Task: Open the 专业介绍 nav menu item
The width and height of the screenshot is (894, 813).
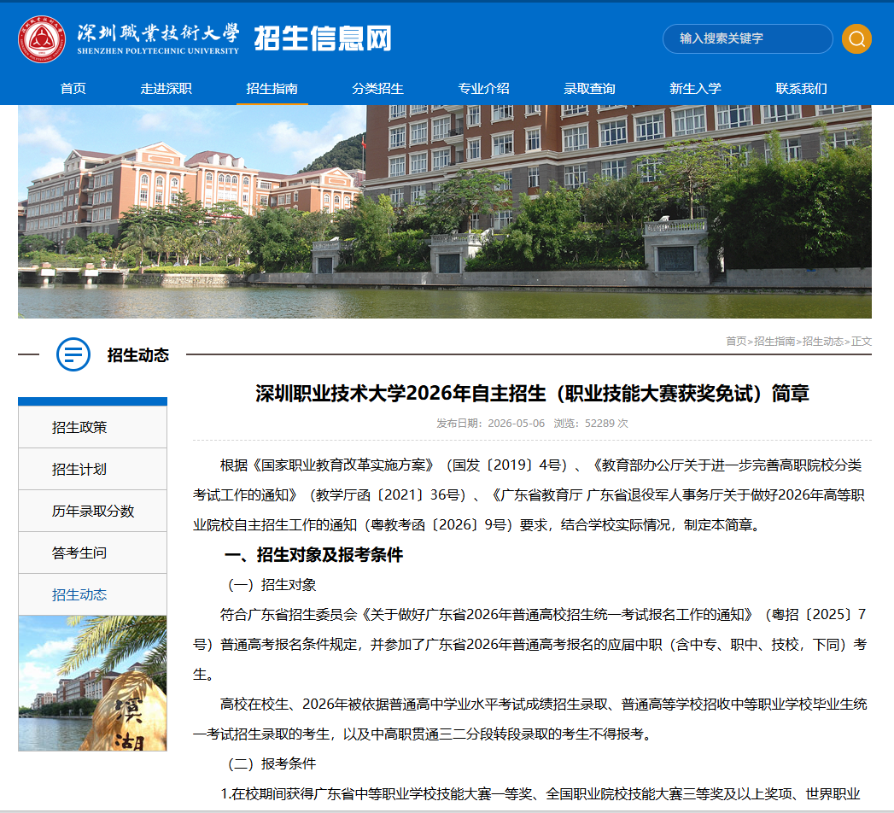Action: (x=483, y=88)
